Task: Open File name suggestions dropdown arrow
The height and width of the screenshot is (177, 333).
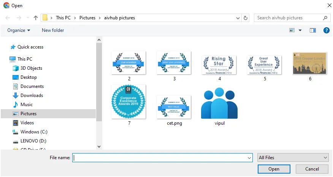Action: [x=249, y=158]
